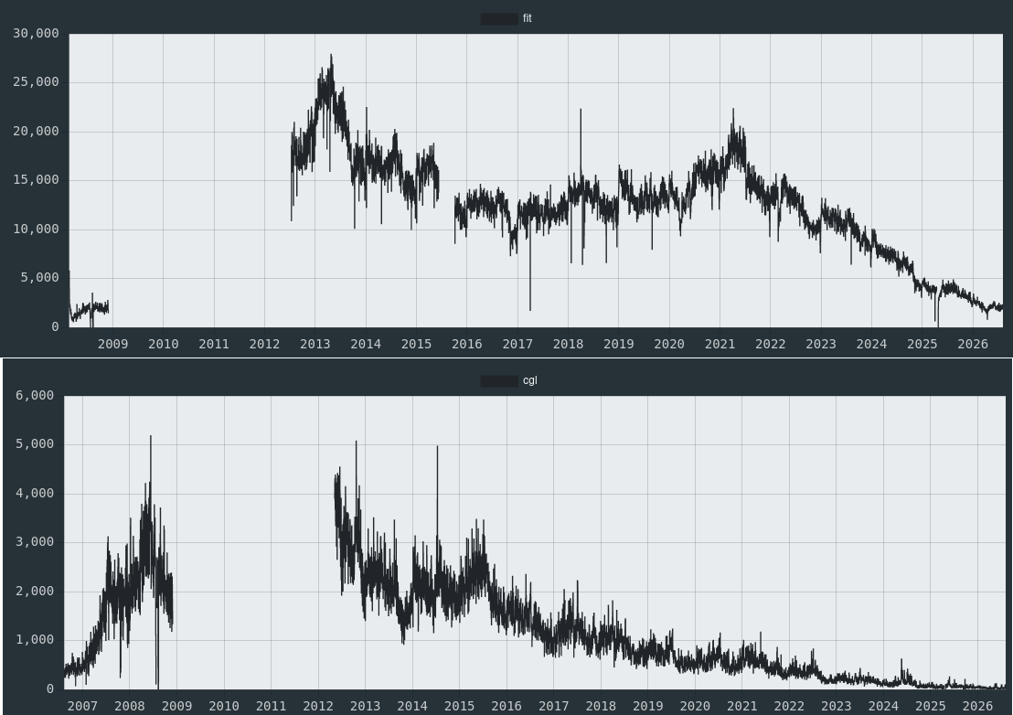Select 2,000 y-axis label in cgl chart
This screenshot has height=715, width=1013.
tap(35, 592)
